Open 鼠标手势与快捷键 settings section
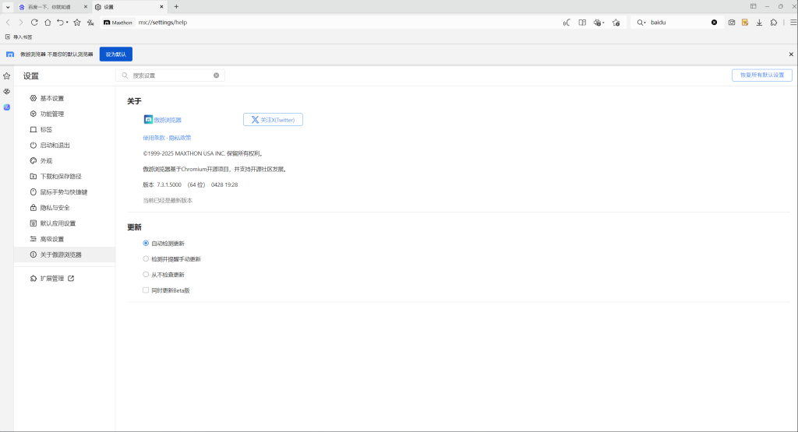The image size is (798, 432). 65,192
